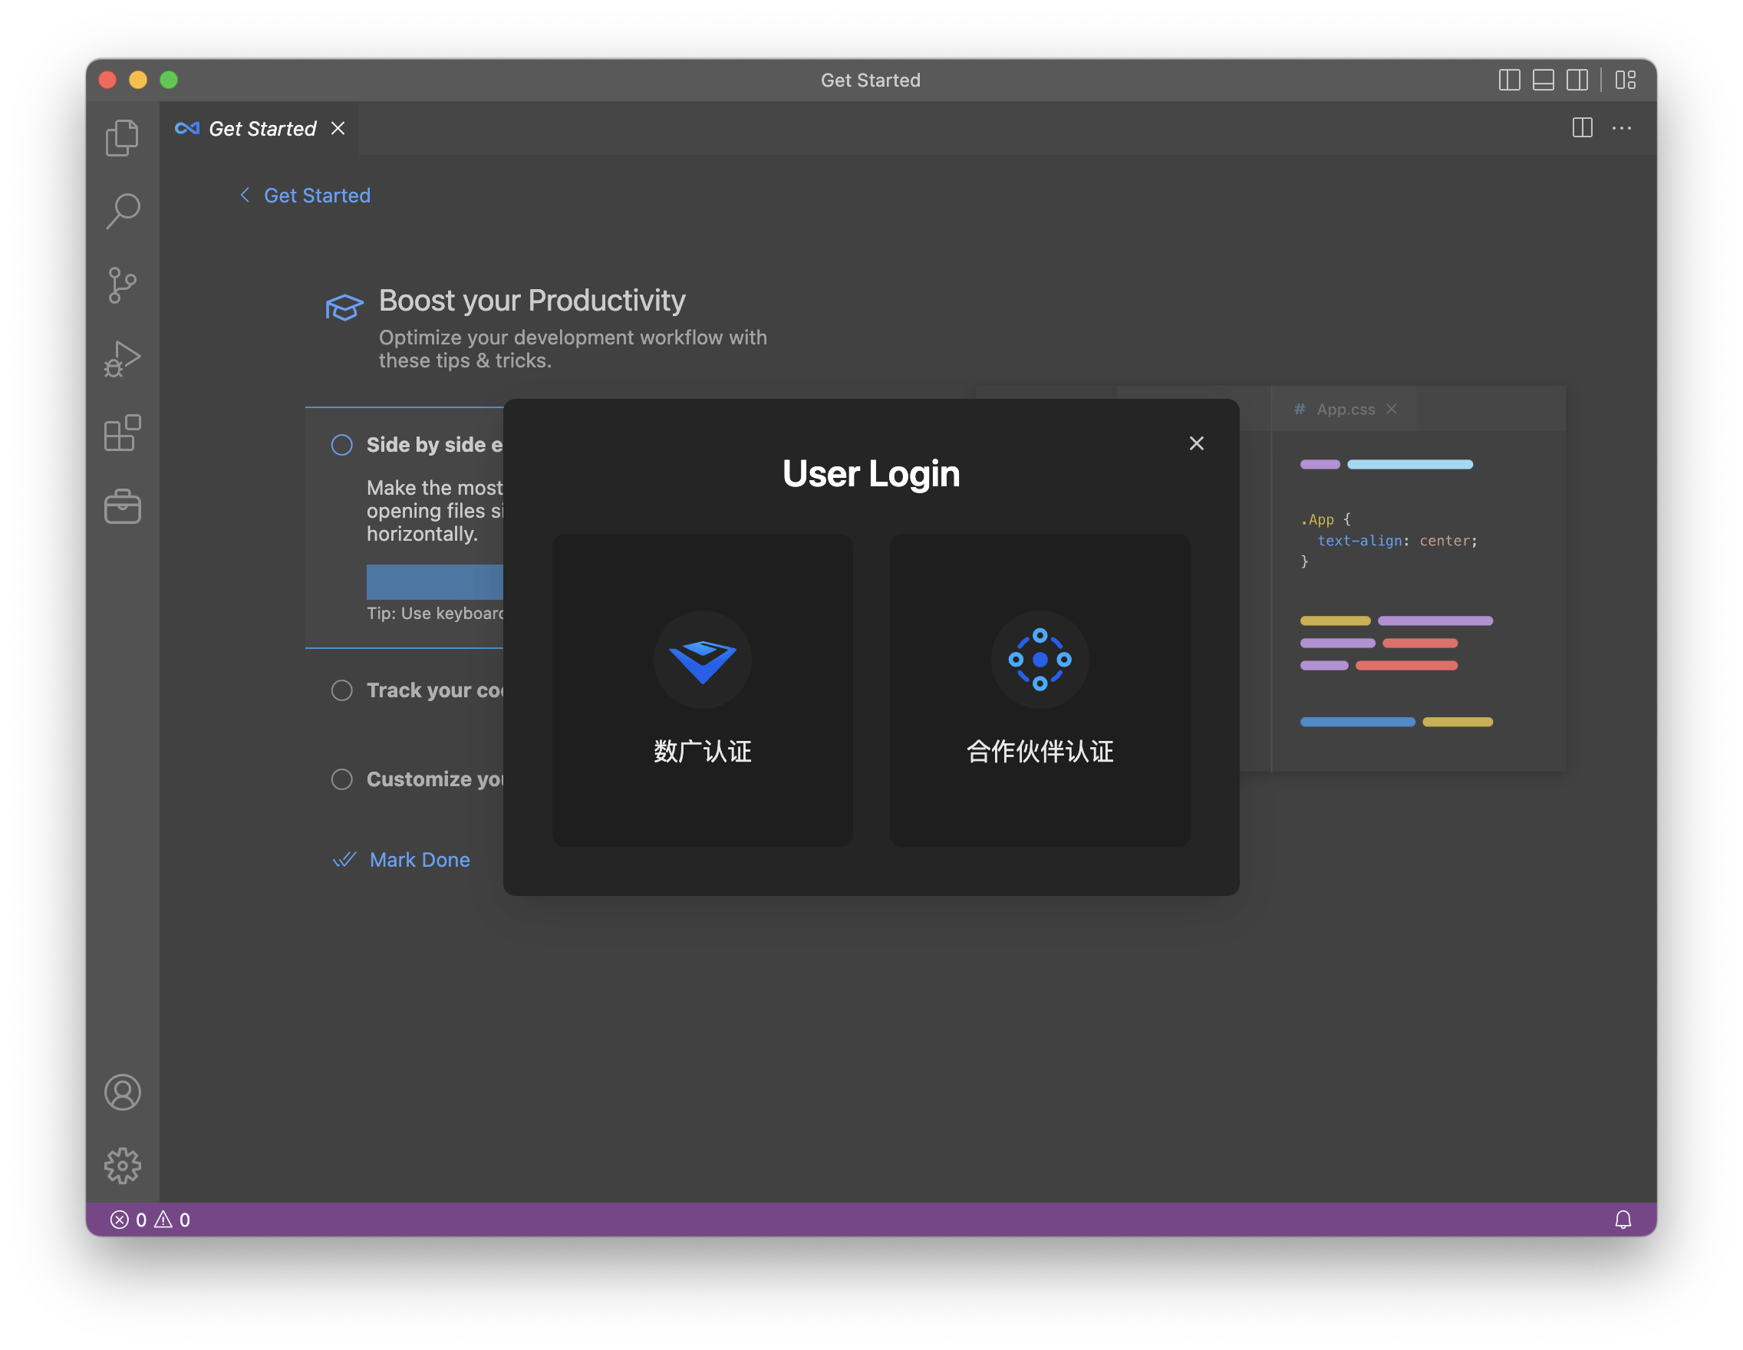The image size is (1743, 1350).
Task: Click the Mark Done link
Action: [419, 859]
